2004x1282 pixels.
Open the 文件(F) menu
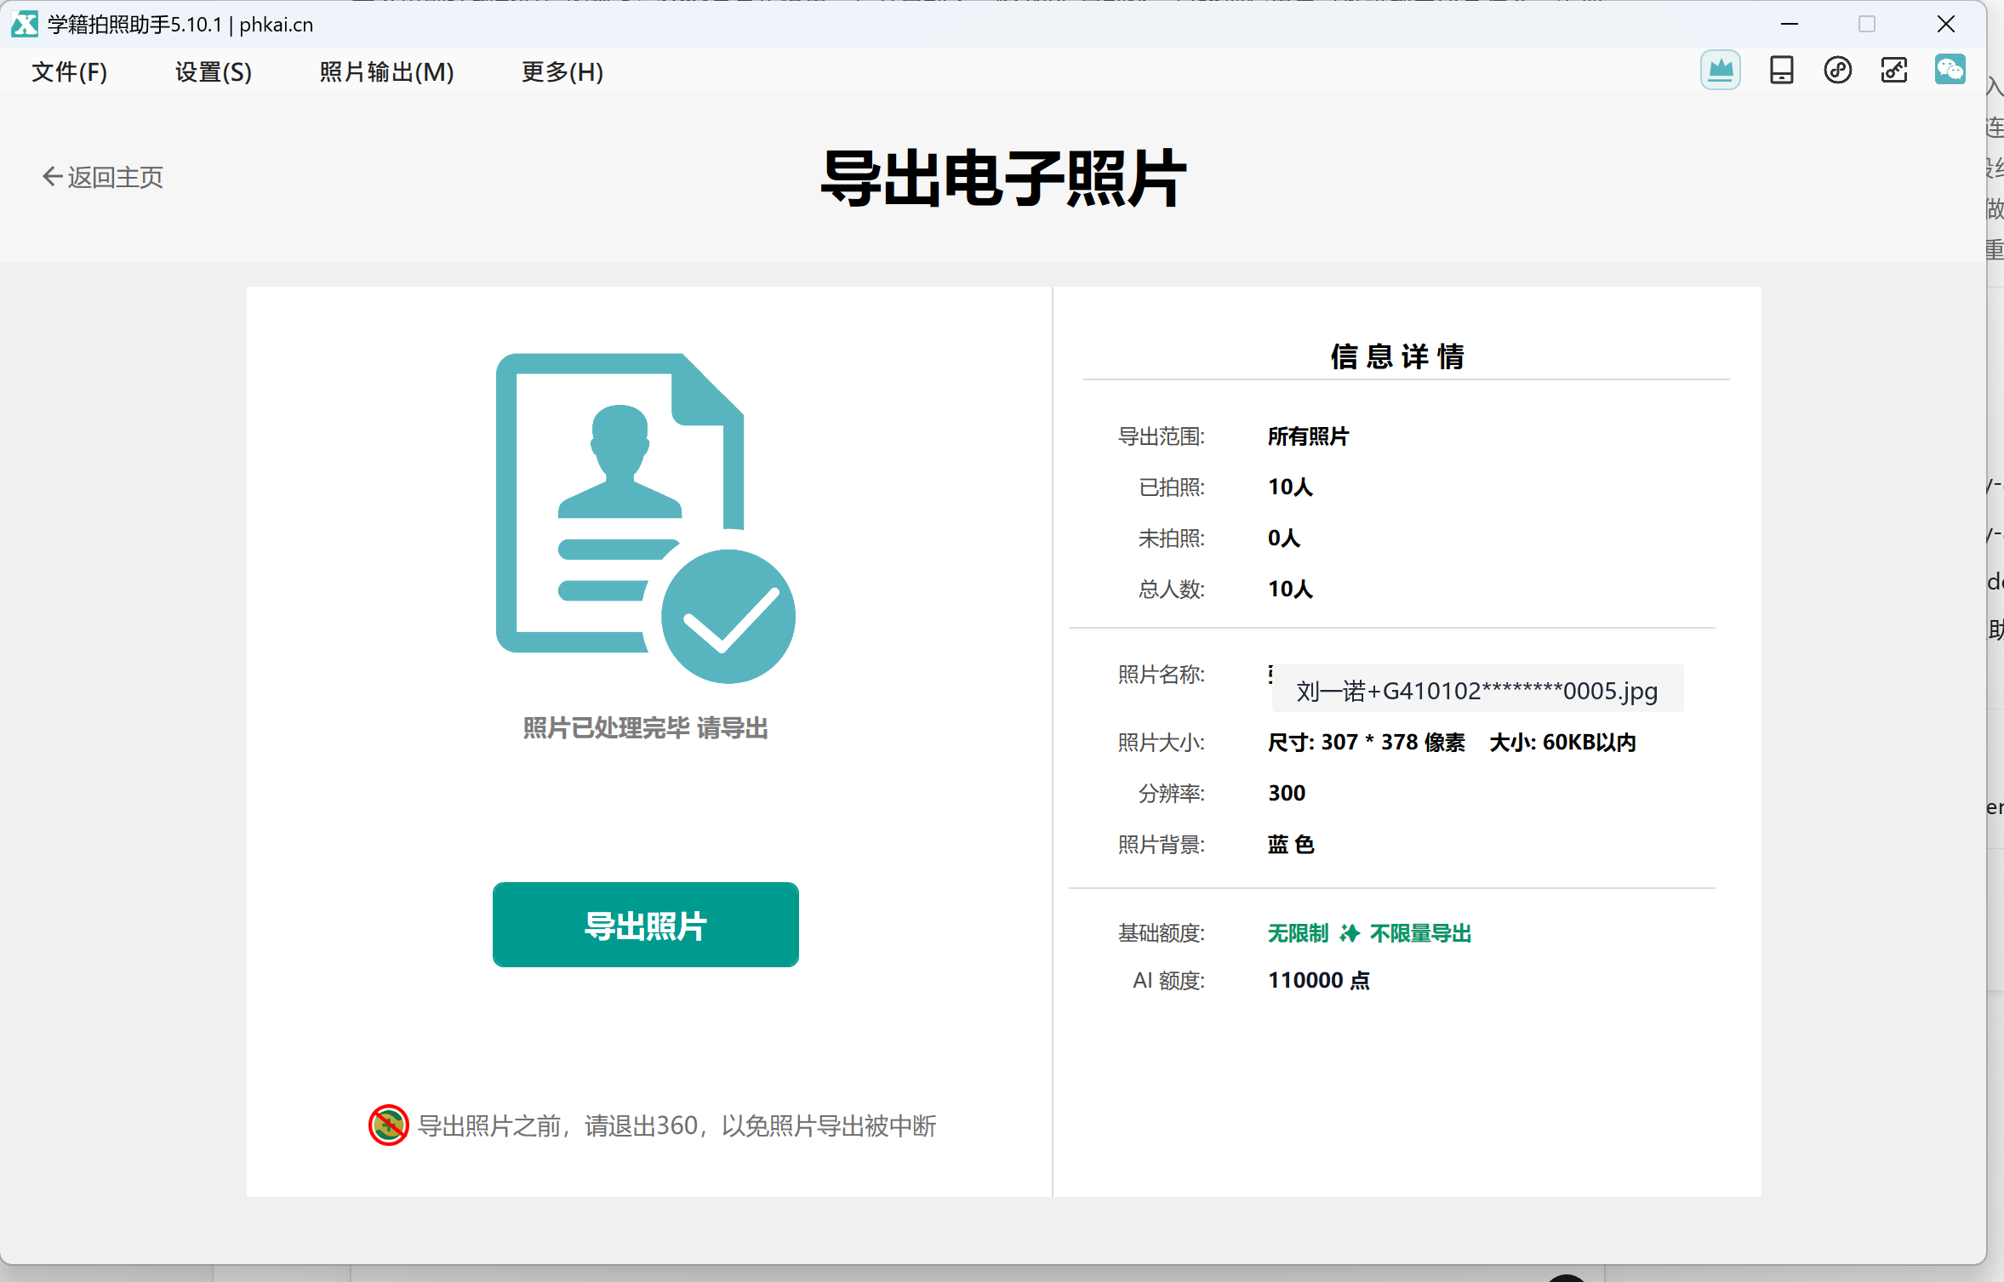coord(70,71)
